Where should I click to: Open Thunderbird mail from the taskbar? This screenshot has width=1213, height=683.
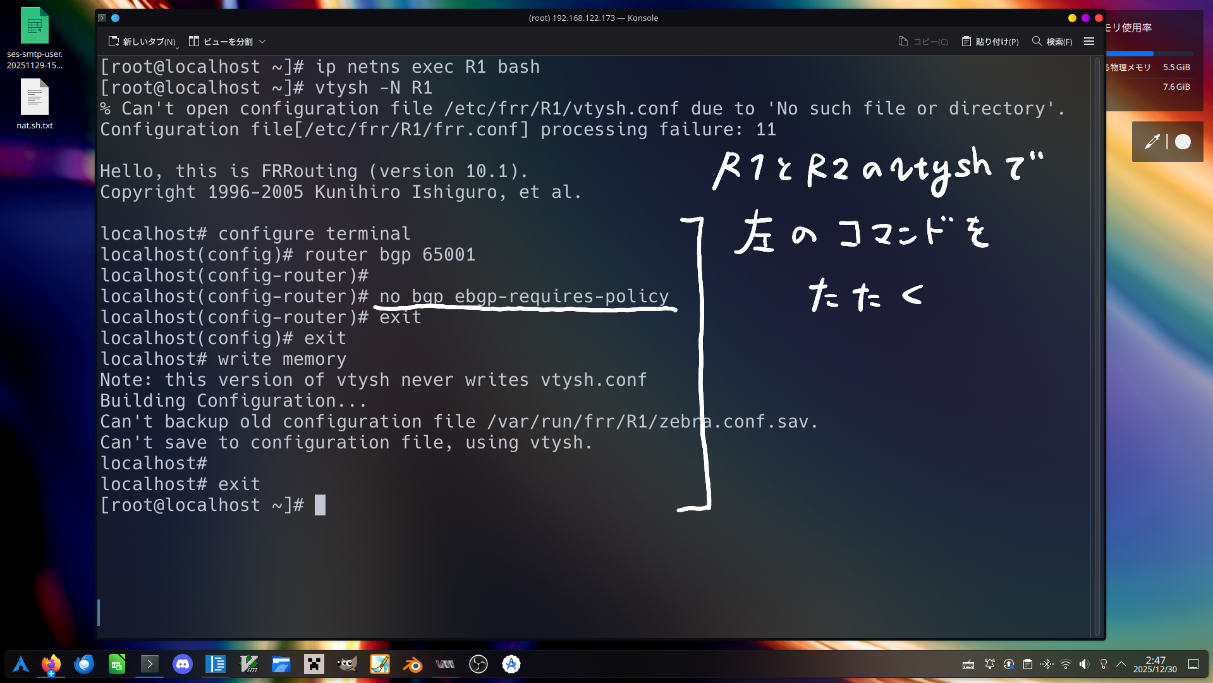click(84, 664)
